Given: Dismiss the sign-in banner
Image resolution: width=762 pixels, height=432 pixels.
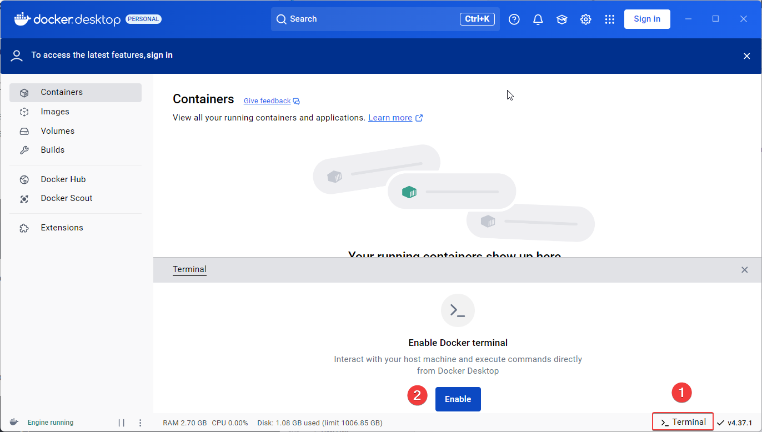Looking at the screenshot, I should click(747, 56).
